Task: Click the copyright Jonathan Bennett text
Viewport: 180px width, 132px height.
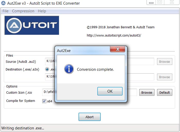Action: pyautogui.click(x=121, y=27)
